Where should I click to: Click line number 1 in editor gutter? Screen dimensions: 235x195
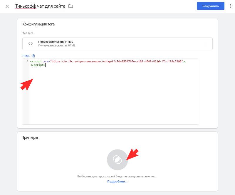pos(27,61)
